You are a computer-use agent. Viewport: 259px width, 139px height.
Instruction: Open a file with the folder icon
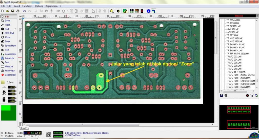(7, 11)
